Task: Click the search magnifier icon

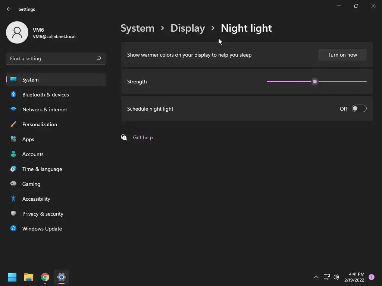Action: (98, 58)
